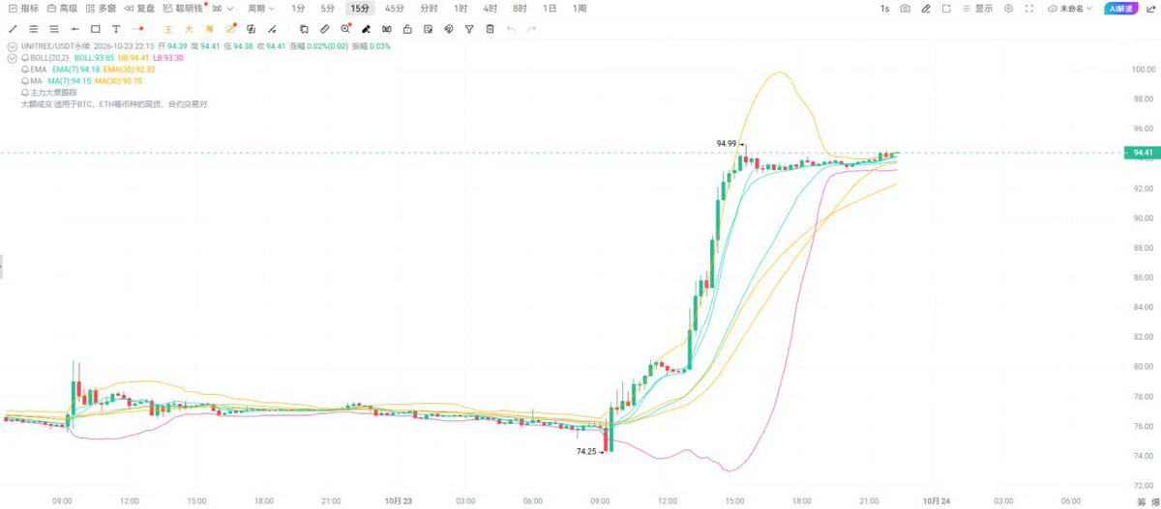Click the 1s refresh interval button
The height and width of the screenshot is (509, 1161).
tap(884, 8)
